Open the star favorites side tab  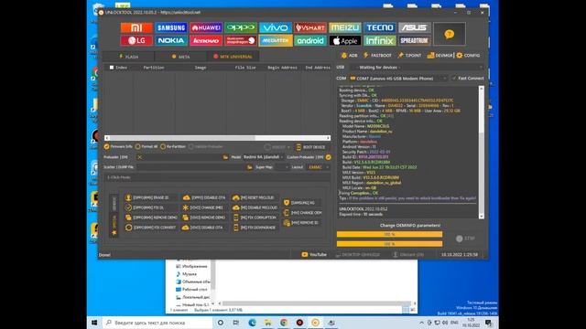pyautogui.click(x=114, y=226)
